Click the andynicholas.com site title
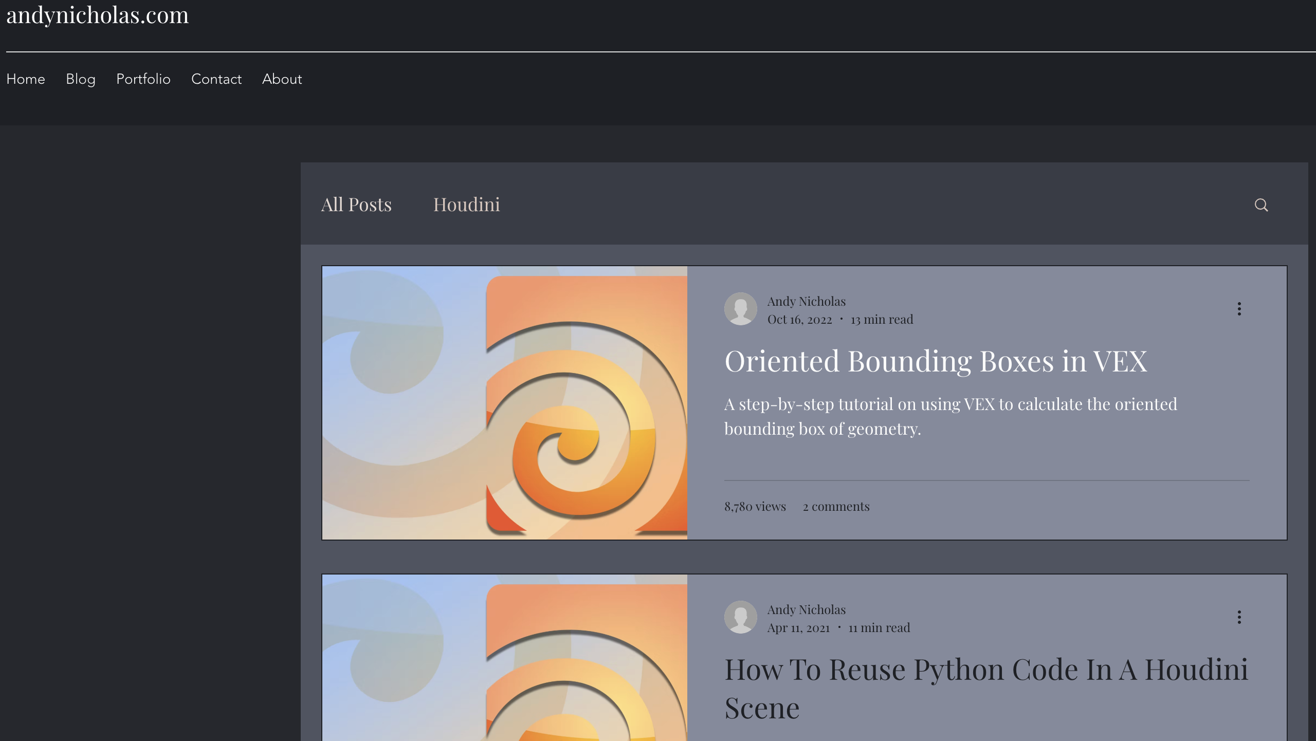 (x=98, y=15)
